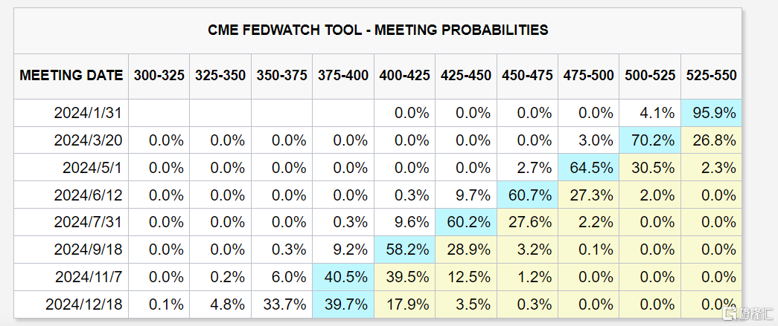
Task: Click the 40.5% cell for 2024/11/7
Action: click(343, 277)
